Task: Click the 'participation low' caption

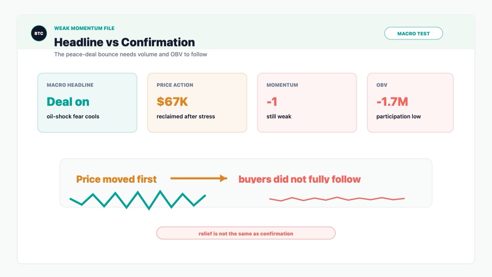Action: tap(399, 117)
